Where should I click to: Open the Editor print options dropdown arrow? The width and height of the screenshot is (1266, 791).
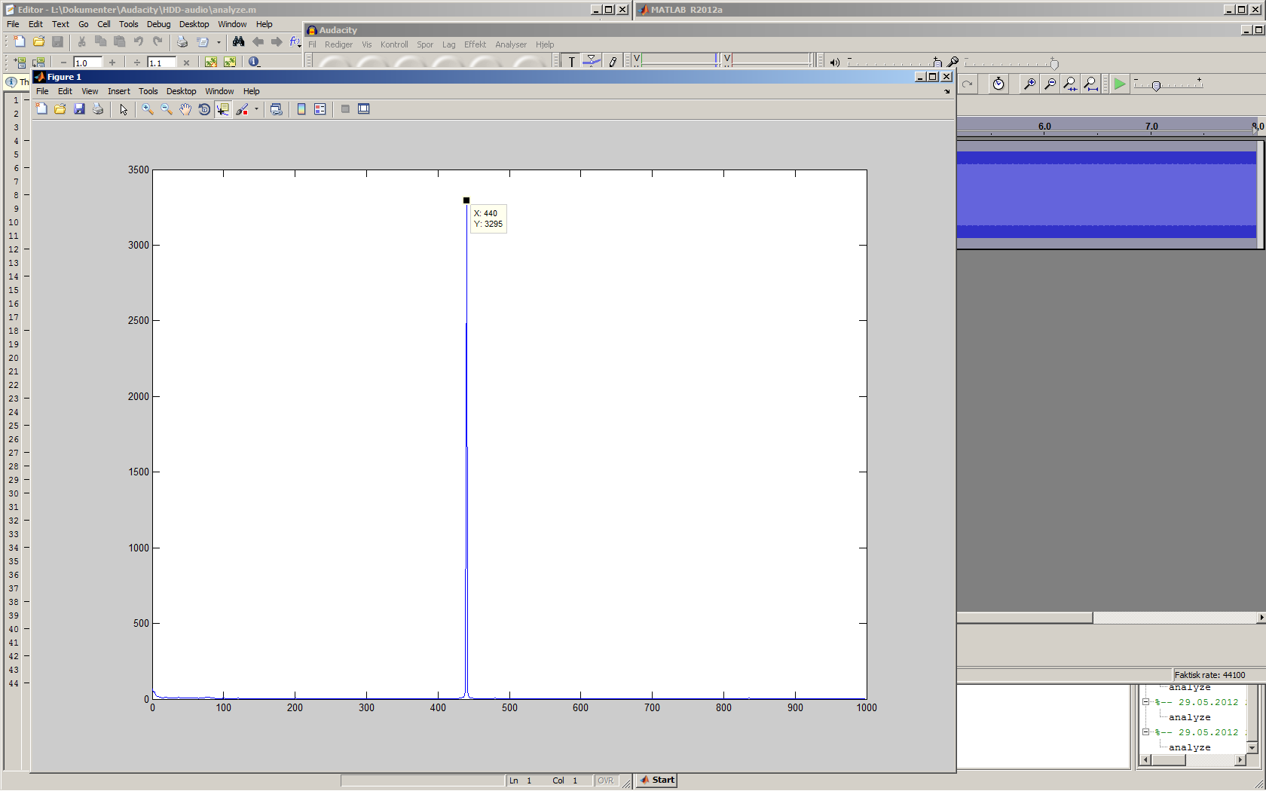219,42
